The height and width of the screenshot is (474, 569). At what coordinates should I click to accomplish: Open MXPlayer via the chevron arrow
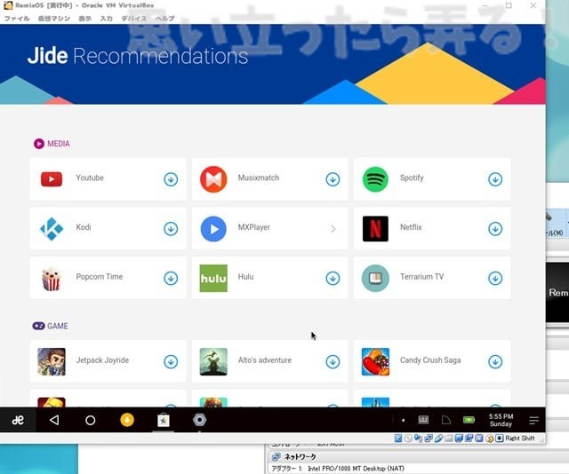pos(333,229)
